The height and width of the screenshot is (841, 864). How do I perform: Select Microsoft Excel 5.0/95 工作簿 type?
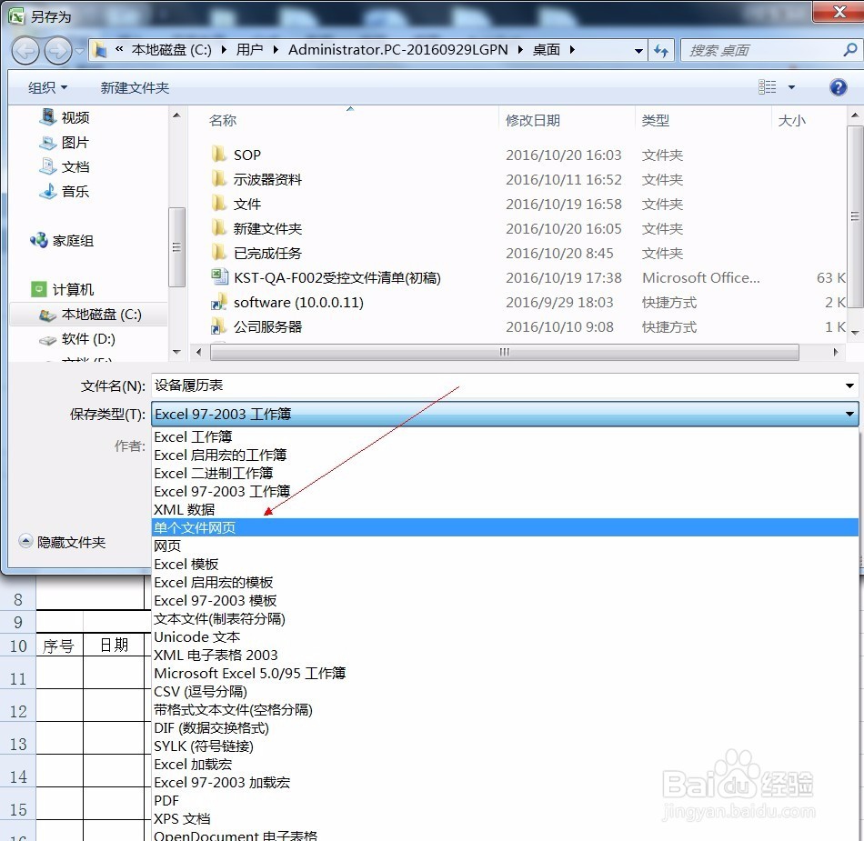click(505, 673)
